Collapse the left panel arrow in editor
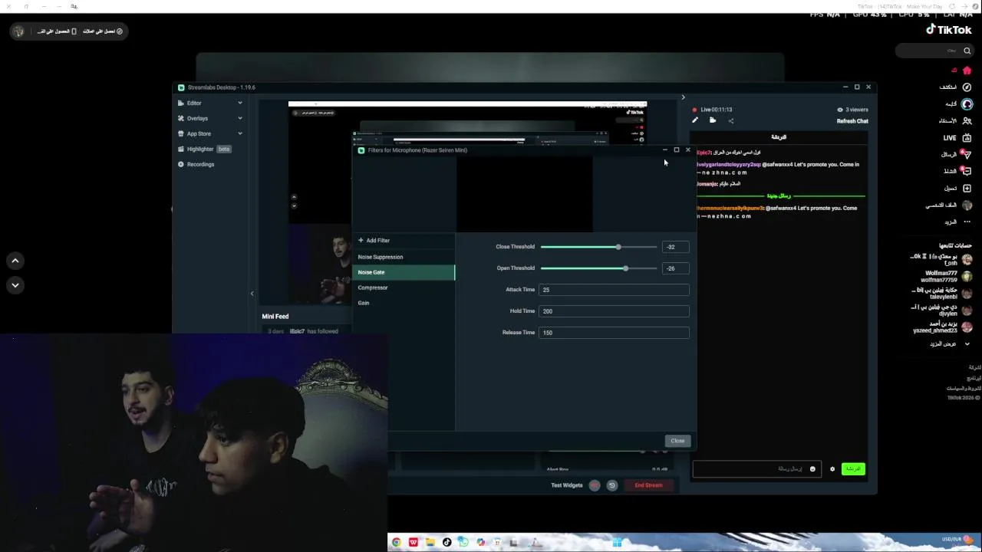The image size is (982, 552). 252,294
